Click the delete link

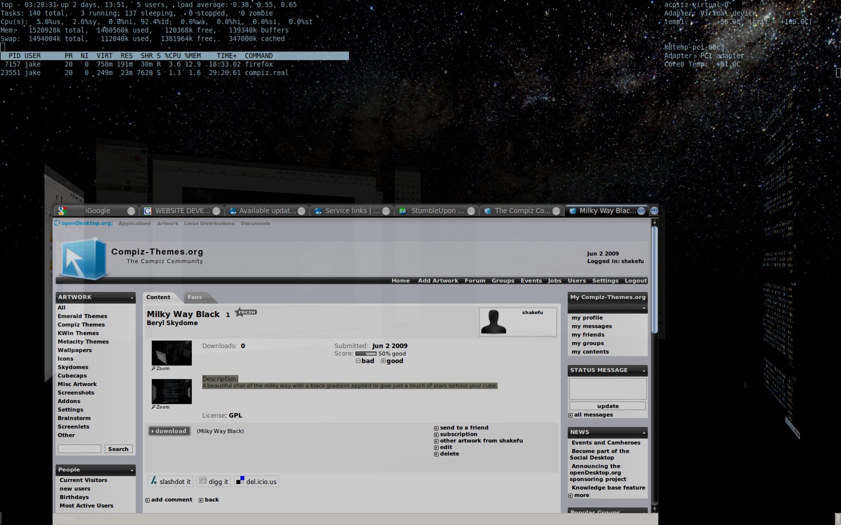(x=447, y=454)
